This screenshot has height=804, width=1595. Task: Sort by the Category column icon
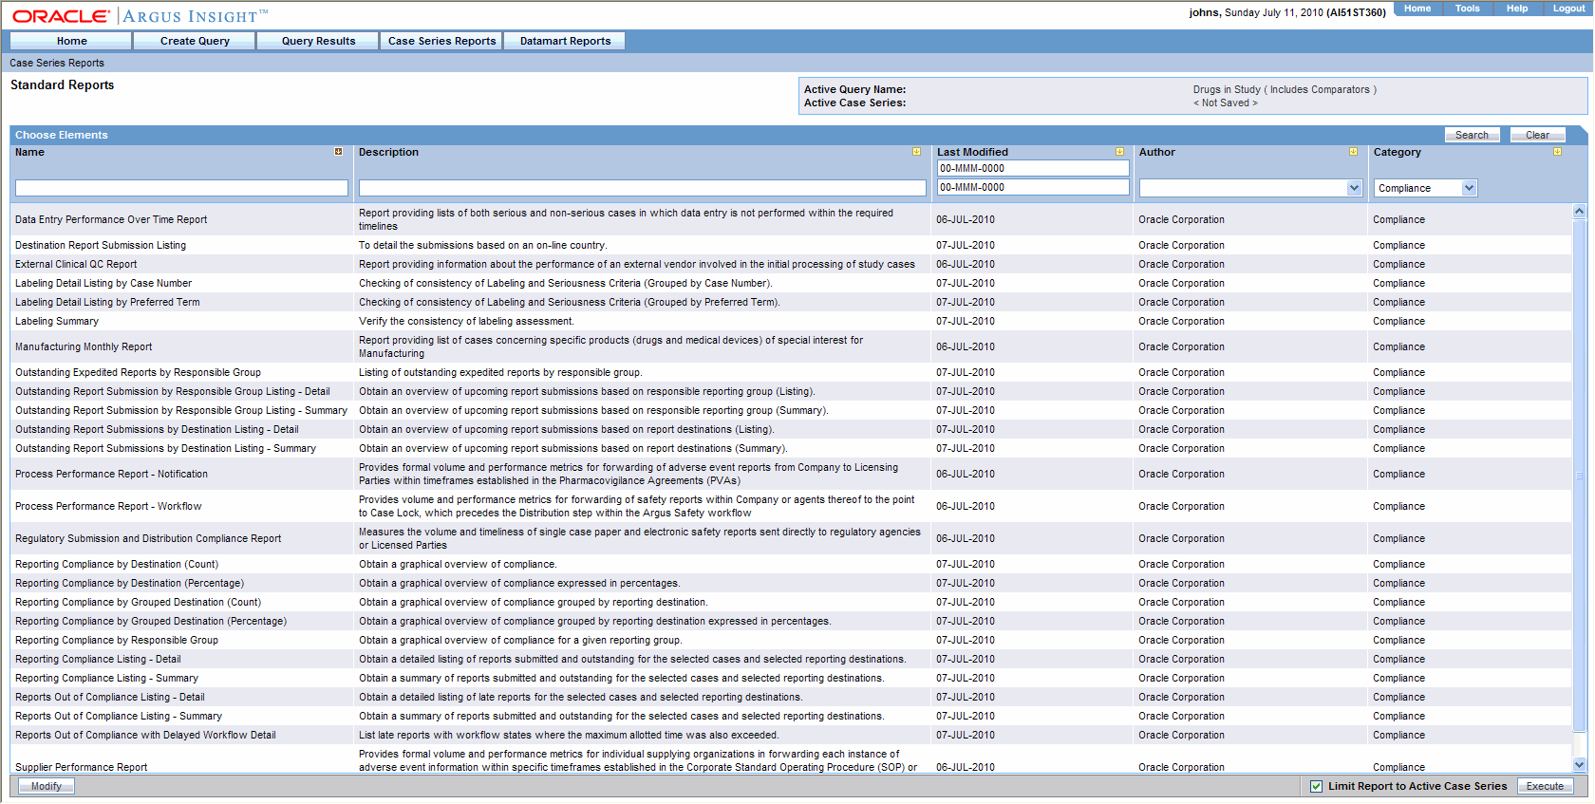1557,152
